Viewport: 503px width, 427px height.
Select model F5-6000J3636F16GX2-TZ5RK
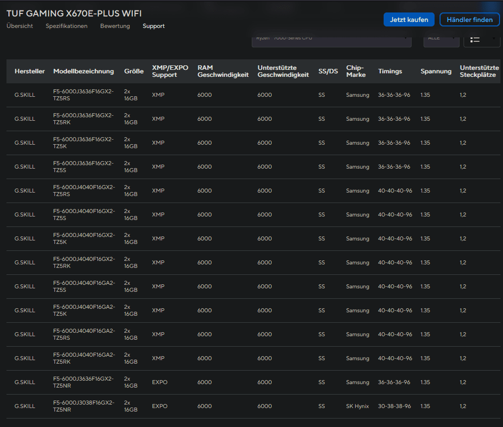(x=83, y=119)
